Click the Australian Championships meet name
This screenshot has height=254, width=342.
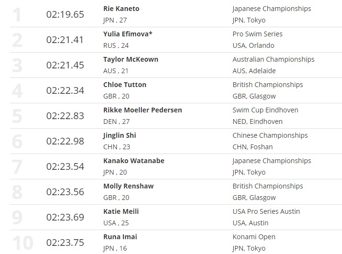pos(274,59)
